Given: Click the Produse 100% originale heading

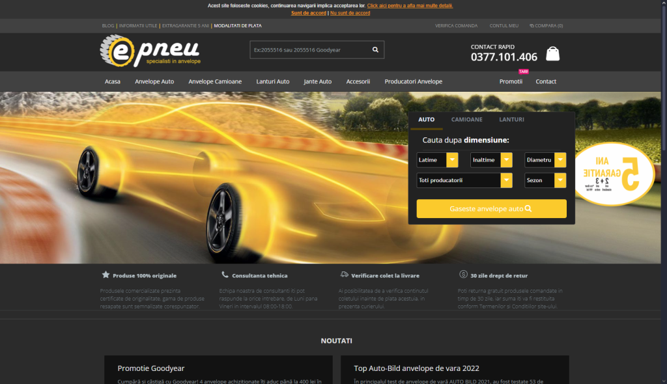Looking at the screenshot, I should click(x=144, y=275).
